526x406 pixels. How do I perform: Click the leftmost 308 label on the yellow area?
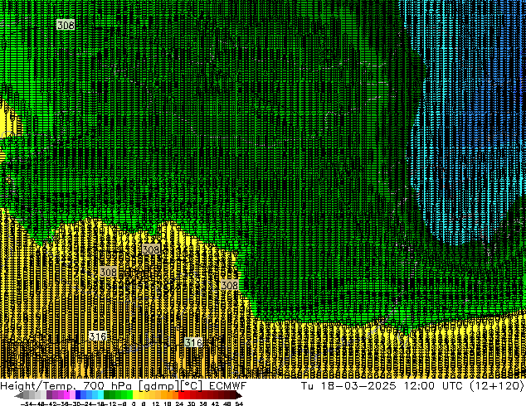[x=109, y=272]
